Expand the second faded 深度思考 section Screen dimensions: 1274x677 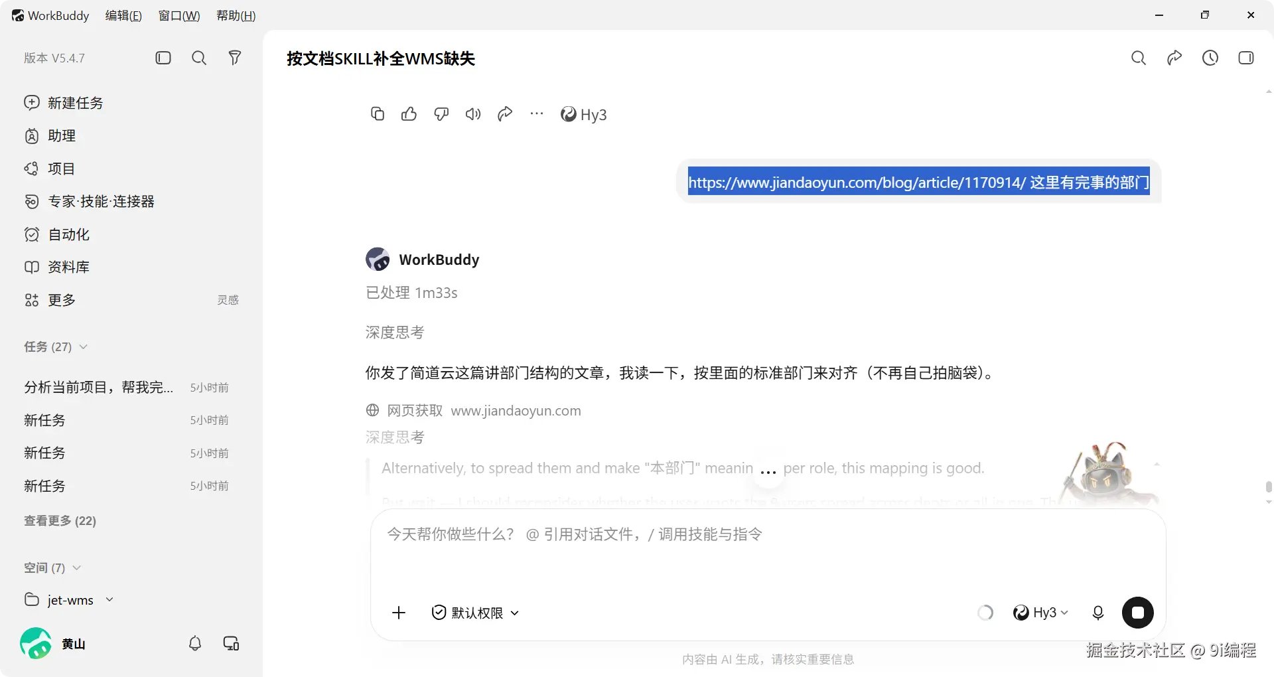(395, 437)
